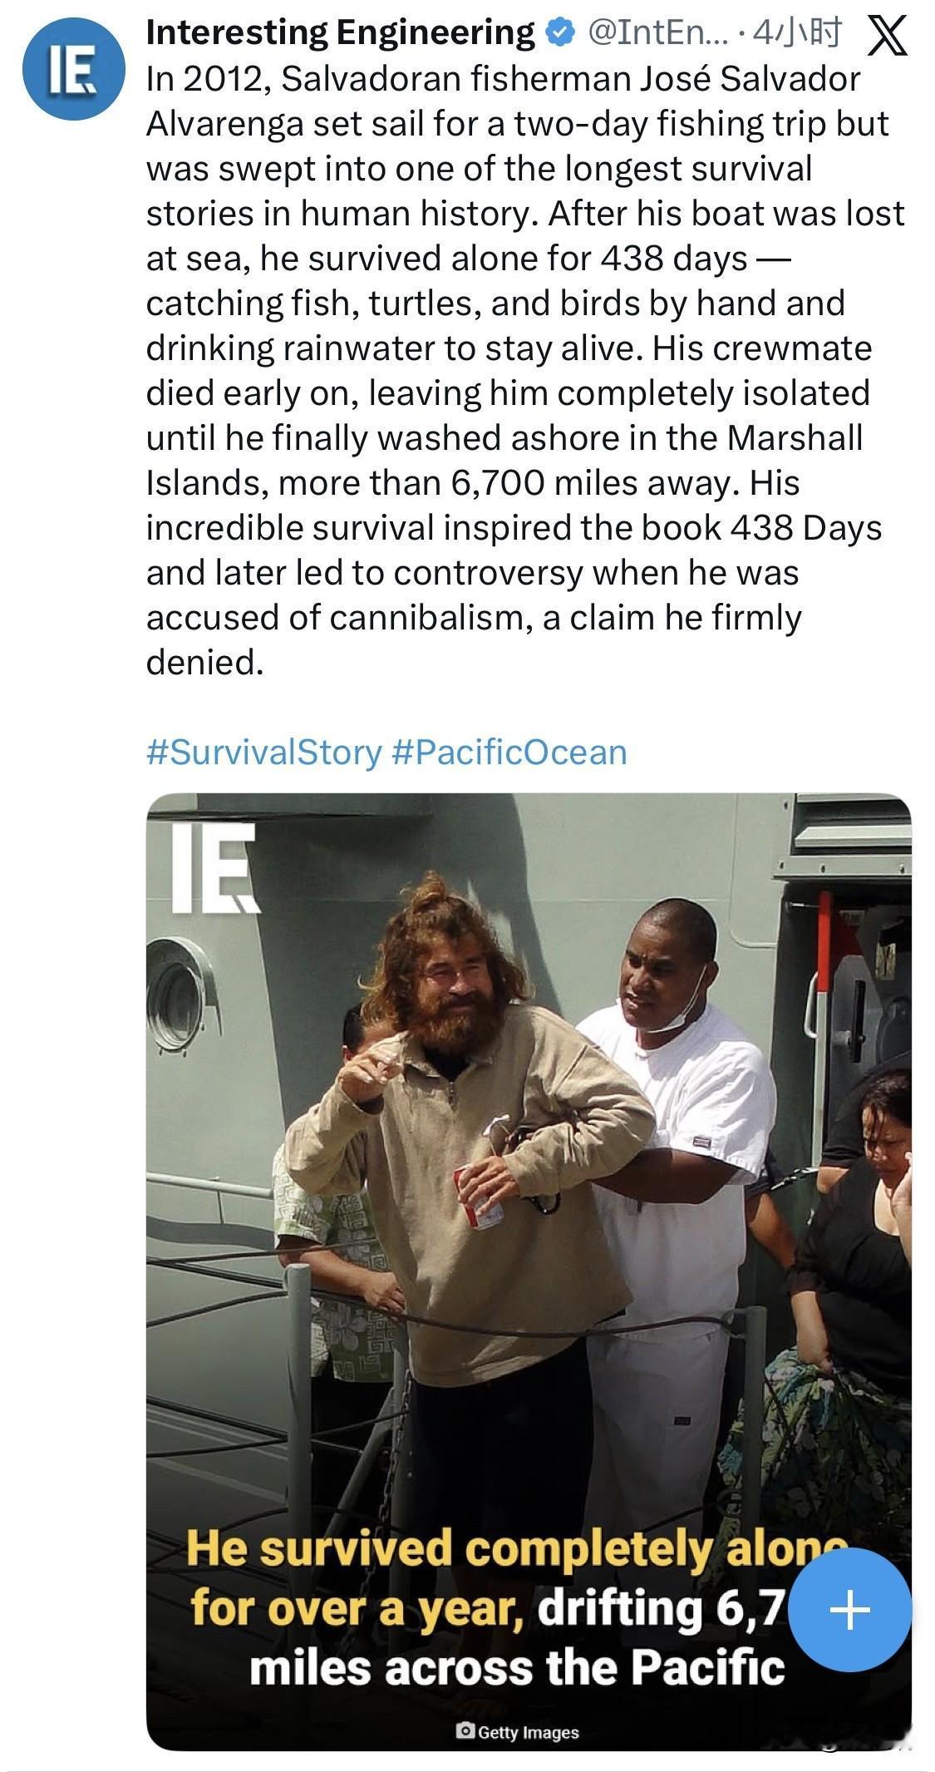The height and width of the screenshot is (1772, 935).
Task: Open the #SurvivalStory hashtag
Action: point(263,753)
